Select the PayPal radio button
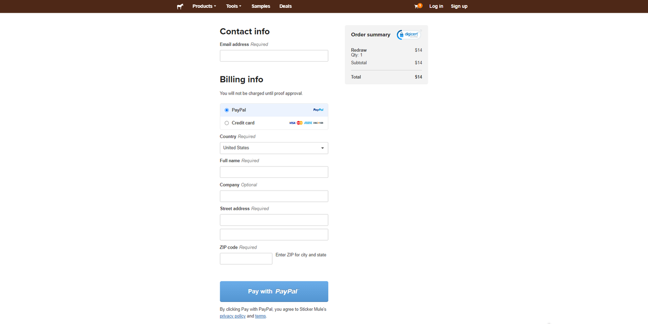Viewport: 648px width, 324px height. pos(227,110)
